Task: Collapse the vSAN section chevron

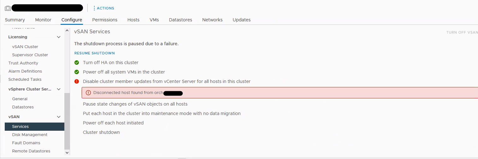Action: (59, 117)
